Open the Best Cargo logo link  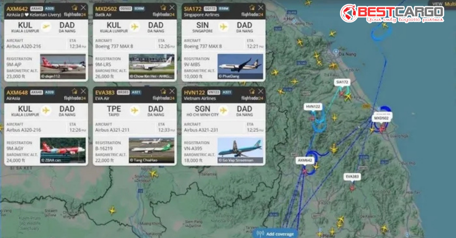point(392,14)
